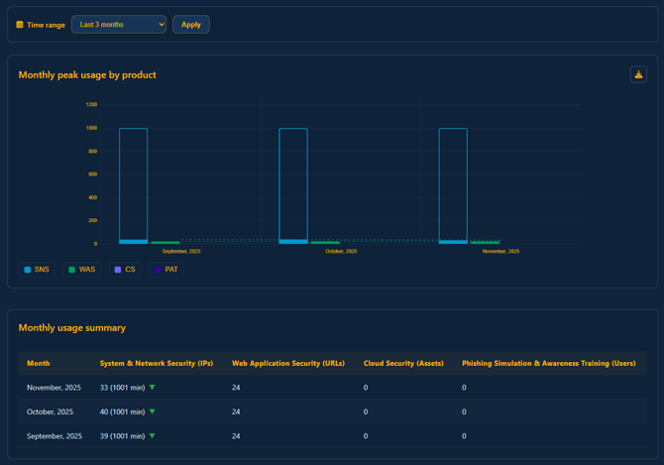
Task: Download the monthly peak usage chart
Action: tap(638, 74)
